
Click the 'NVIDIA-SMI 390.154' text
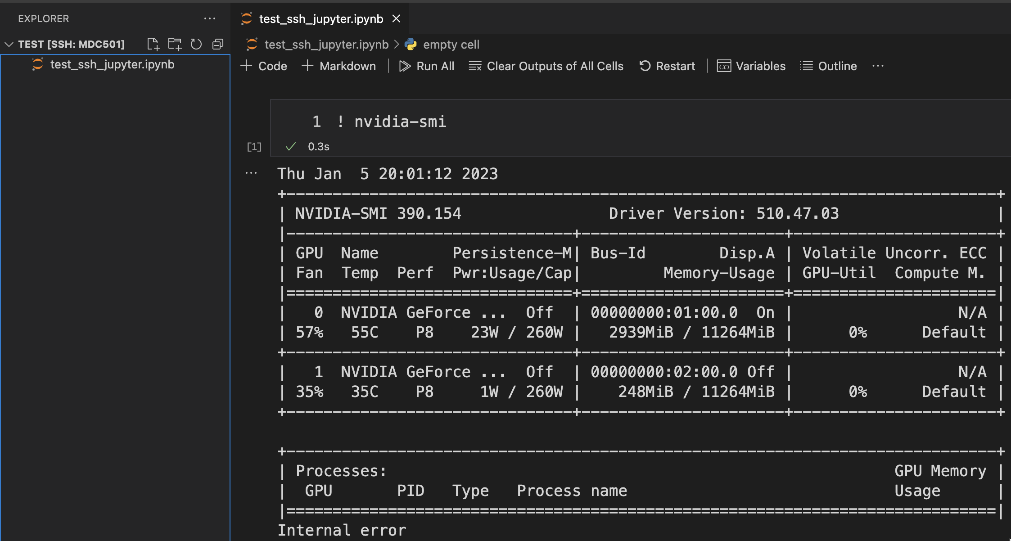point(378,213)
